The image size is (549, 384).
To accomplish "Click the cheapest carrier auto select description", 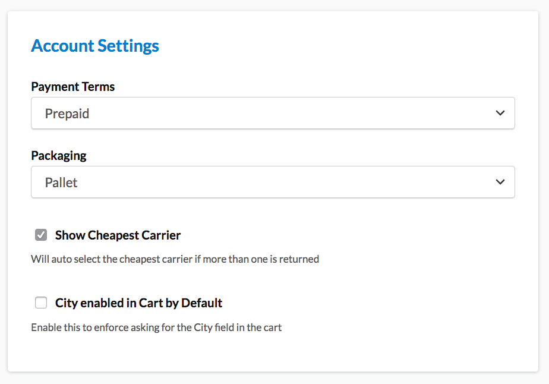I will 175,259.
